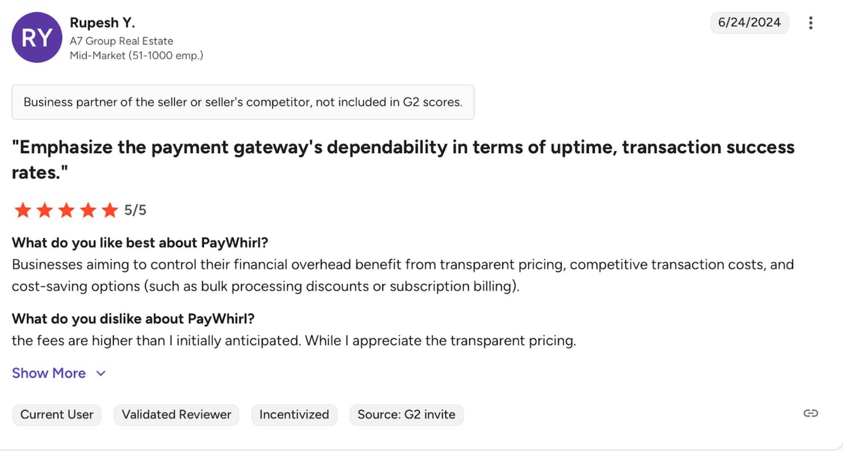Click the Source: G2 invite badge
843x452 pixels.
point(406,414)
